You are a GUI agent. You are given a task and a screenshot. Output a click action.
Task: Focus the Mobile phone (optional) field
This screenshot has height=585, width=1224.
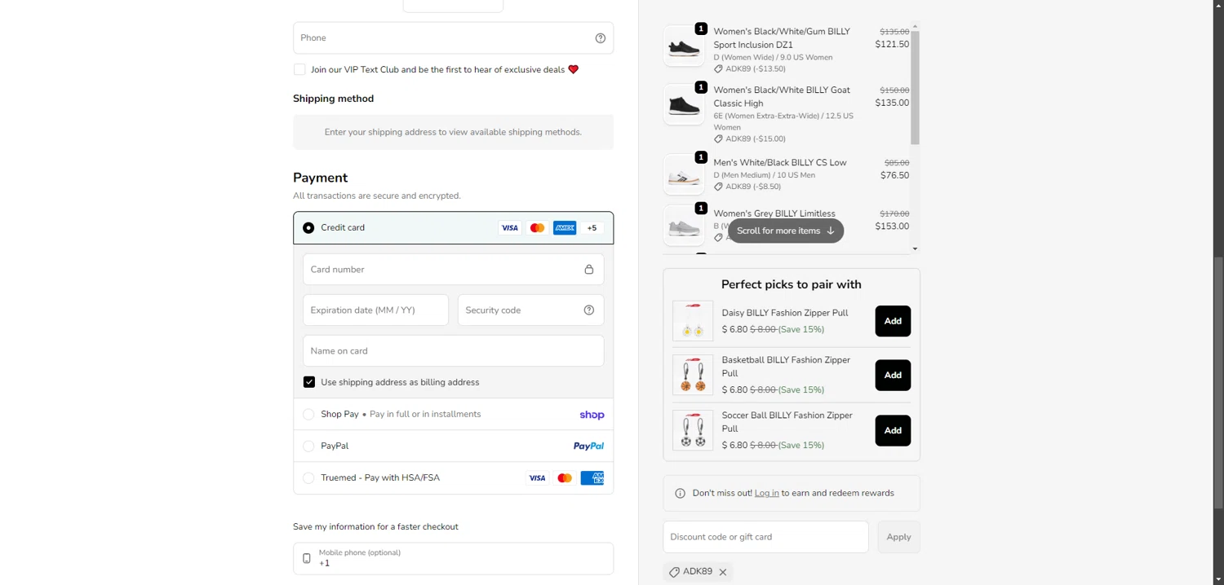pyautogui.click(x=453, y=559)
